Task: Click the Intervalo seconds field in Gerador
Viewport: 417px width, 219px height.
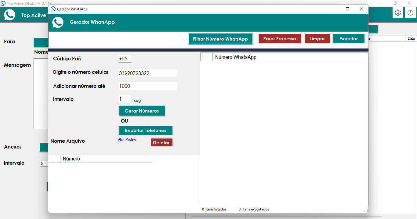Action: click(x=125, y=99)
